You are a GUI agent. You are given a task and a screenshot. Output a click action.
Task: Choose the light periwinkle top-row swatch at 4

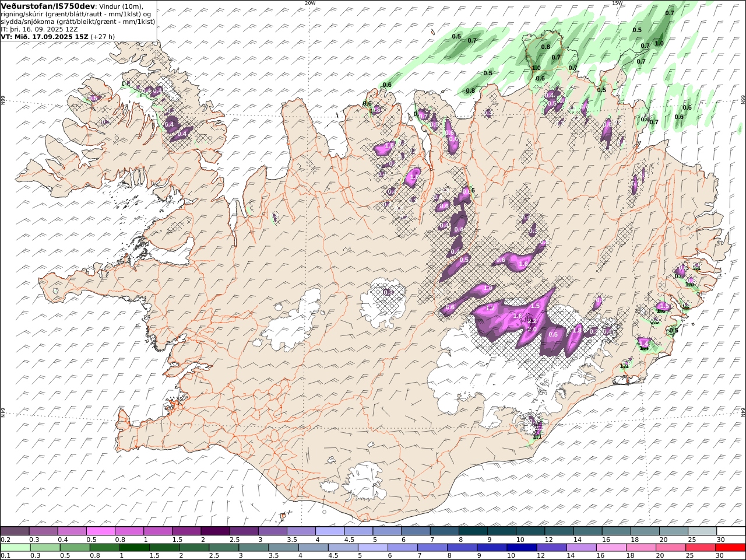(329, 531)
